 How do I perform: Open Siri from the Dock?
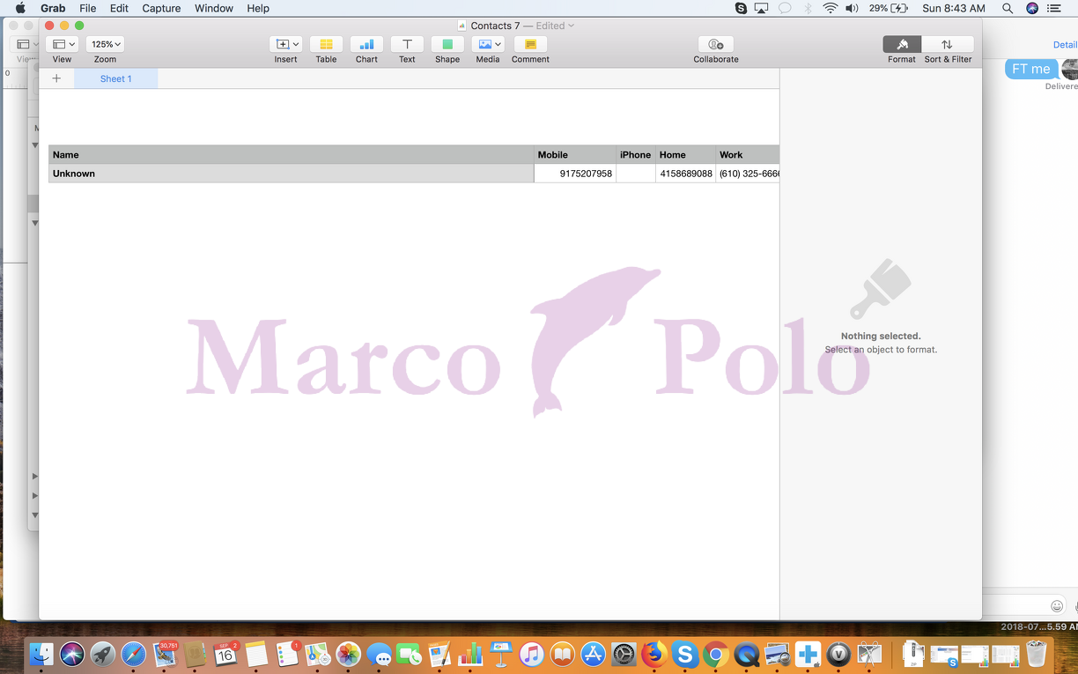coord(71,654)
